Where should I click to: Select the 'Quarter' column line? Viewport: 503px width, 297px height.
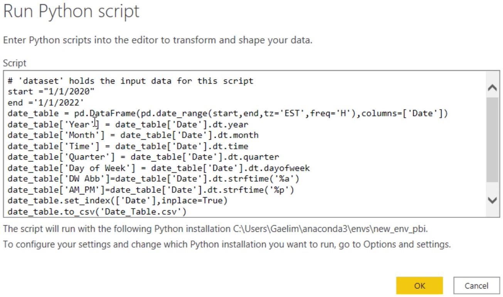[143, 157]
